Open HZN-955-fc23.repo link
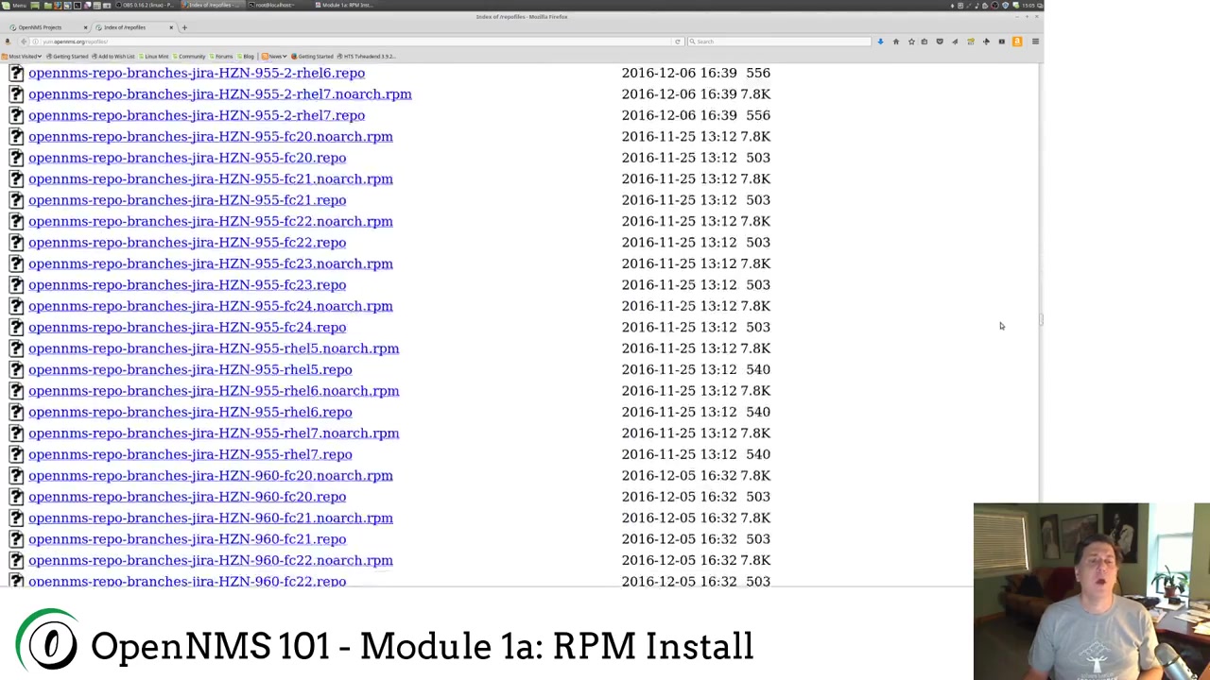The width and height of the screenshot is (1210, 680). tap(187, 284)
